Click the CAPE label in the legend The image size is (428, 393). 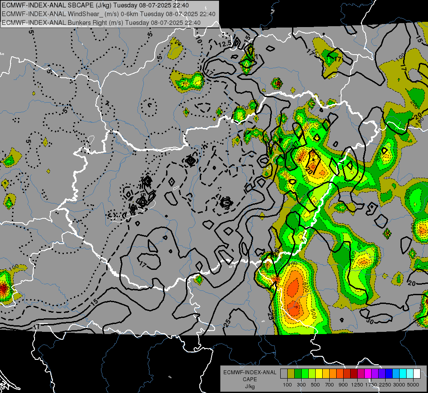click(250, 379)
